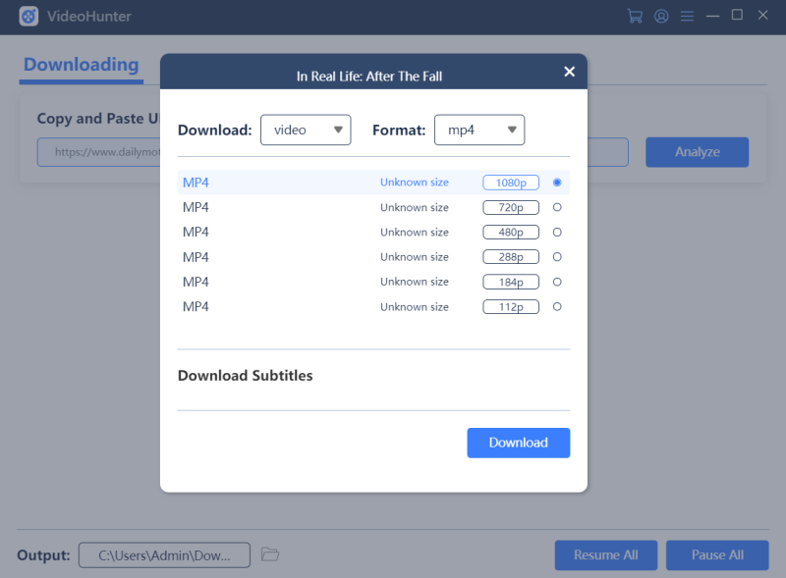Click the MP4 label in the 480p row
Screen dimensions: 786x578
pos(196,233)
